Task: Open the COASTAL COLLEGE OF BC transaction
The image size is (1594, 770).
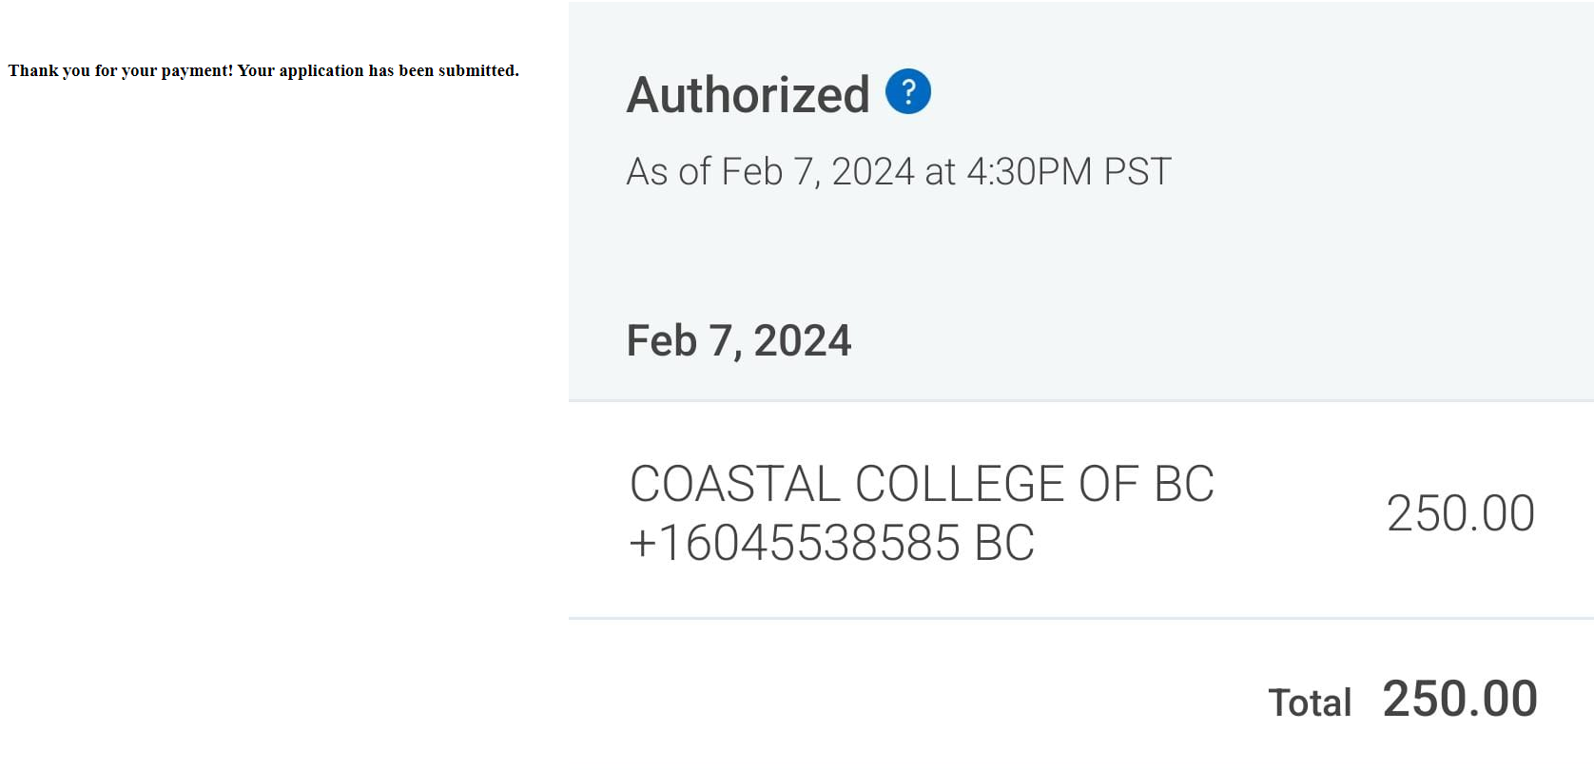Action: (922, 484)
